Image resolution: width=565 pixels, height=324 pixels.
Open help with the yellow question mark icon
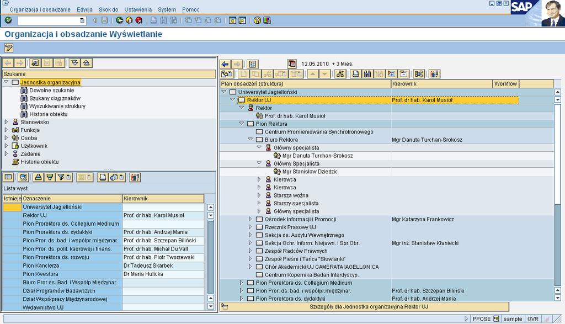257,20
